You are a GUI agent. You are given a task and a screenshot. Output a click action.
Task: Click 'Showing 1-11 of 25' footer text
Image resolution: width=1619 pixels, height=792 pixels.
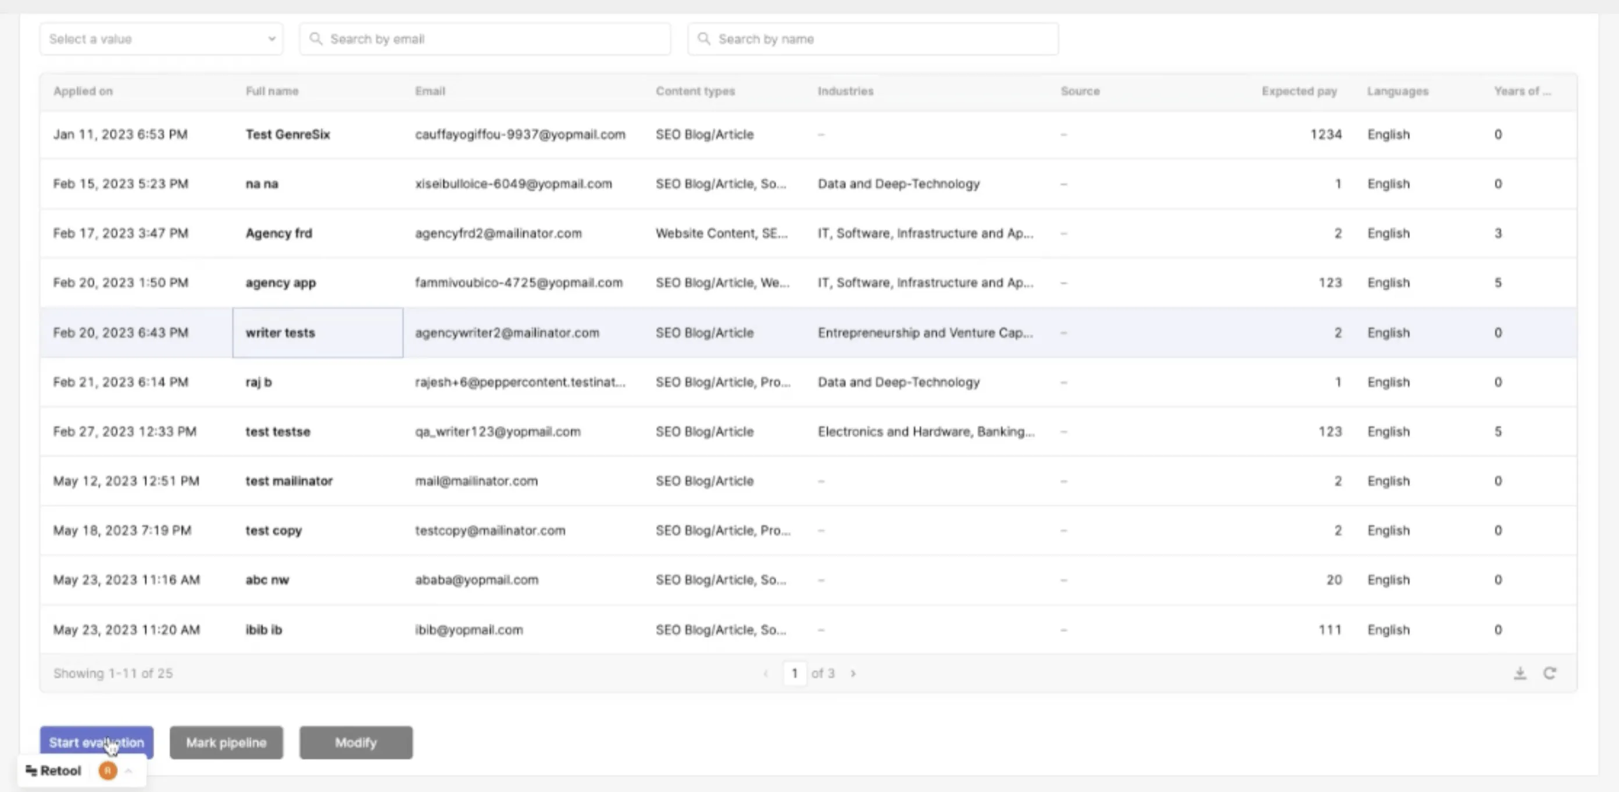pos(113,673)
